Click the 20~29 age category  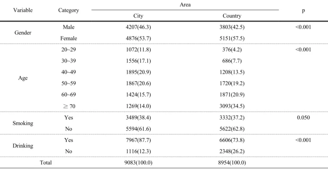pyautogui.click(x=69, y=50)
